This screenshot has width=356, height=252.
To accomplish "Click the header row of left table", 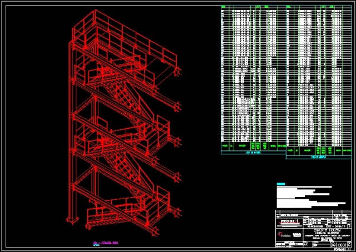I will pos(252,7).
